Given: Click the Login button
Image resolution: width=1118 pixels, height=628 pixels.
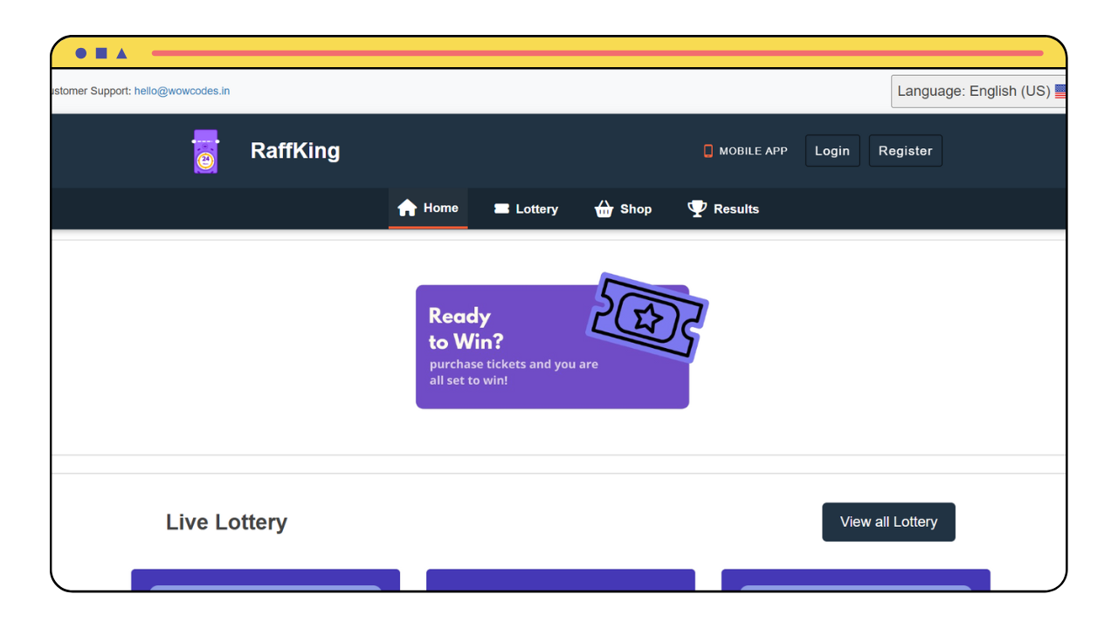Looking at the screenshot, I should (x=832, y=150).
